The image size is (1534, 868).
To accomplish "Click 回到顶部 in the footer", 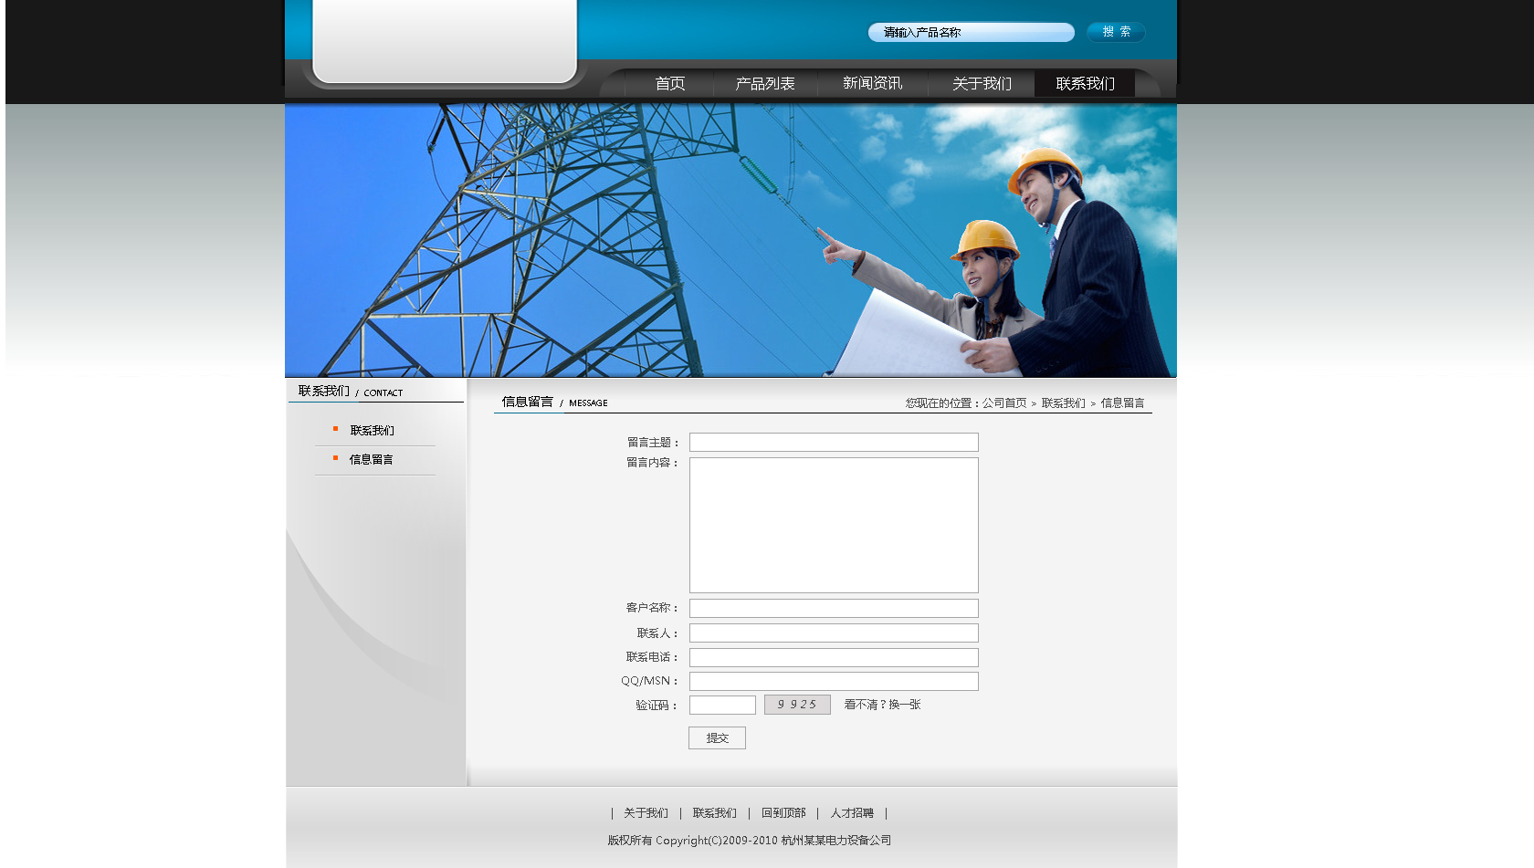I will [783, 813].
